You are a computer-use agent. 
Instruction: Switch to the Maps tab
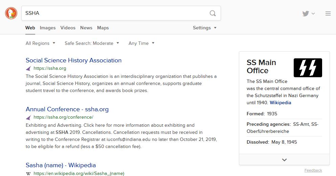coord(103,28)
